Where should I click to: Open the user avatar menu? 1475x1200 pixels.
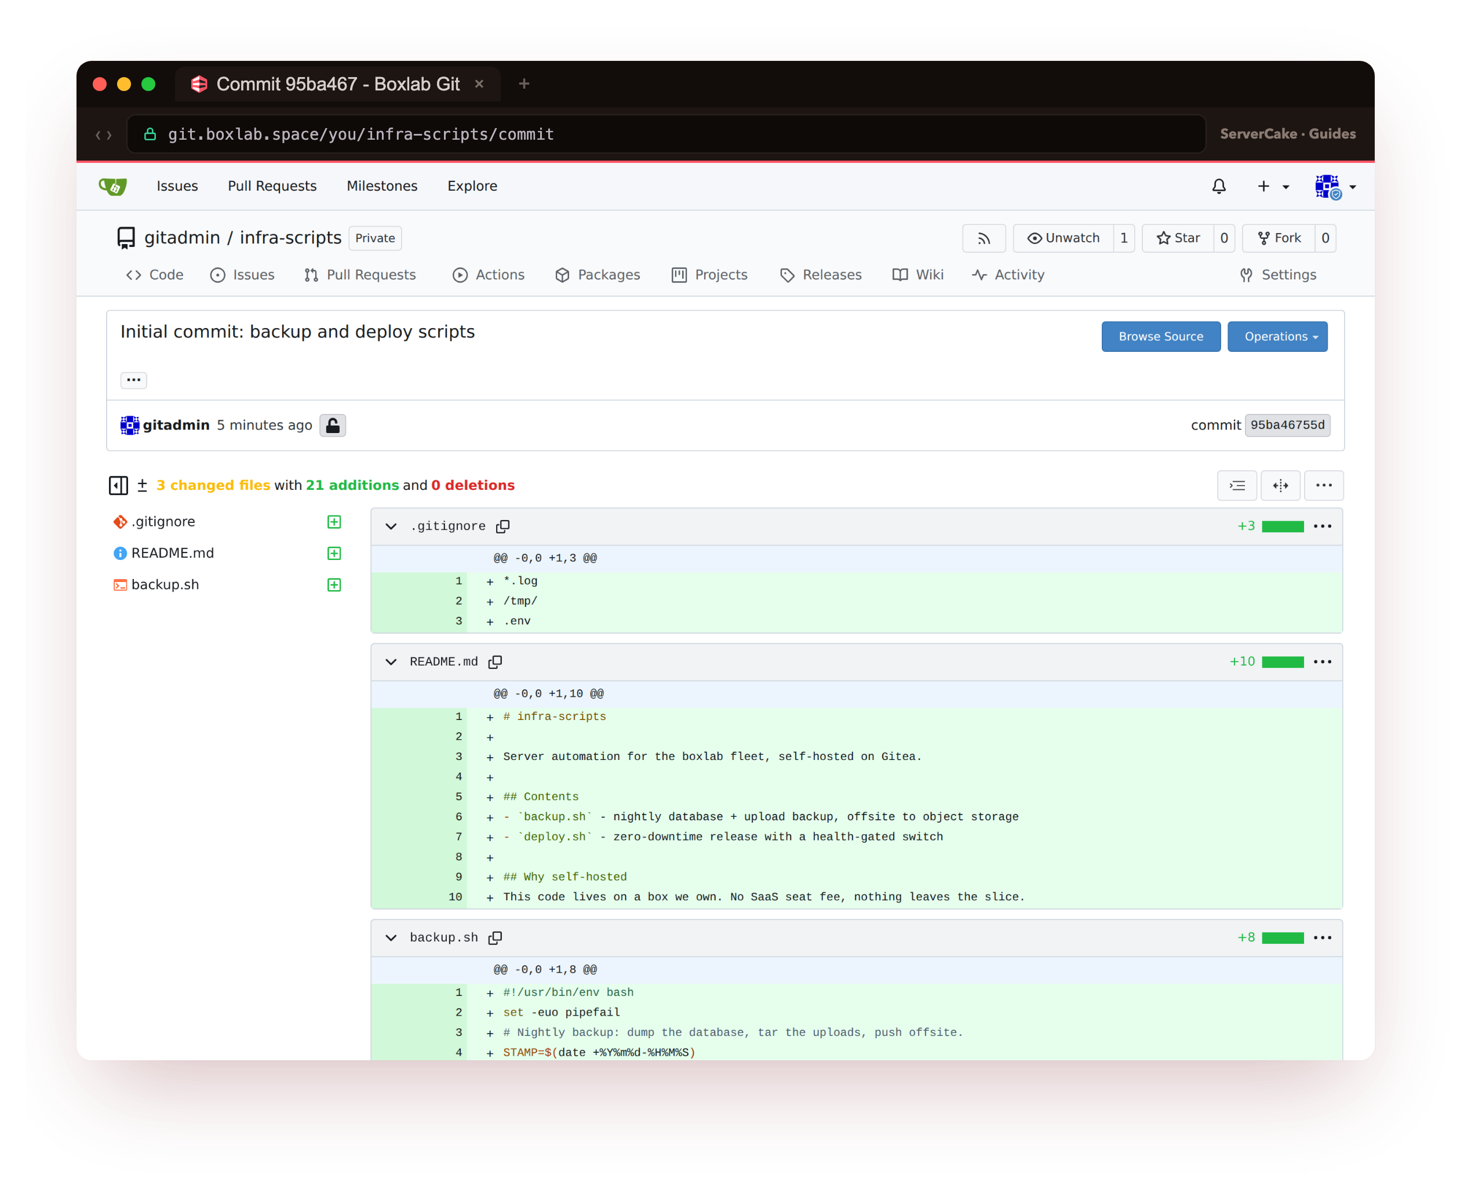point(1335,187)
